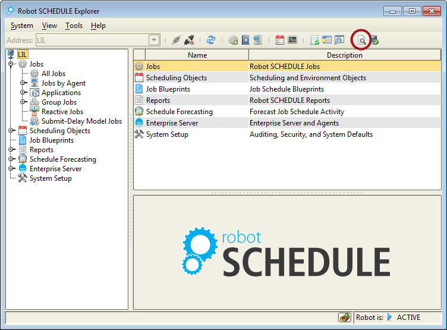Expand the Scheduling Objects tree node
The height and width of the screenshot is (330, 447).
point(11,131)
